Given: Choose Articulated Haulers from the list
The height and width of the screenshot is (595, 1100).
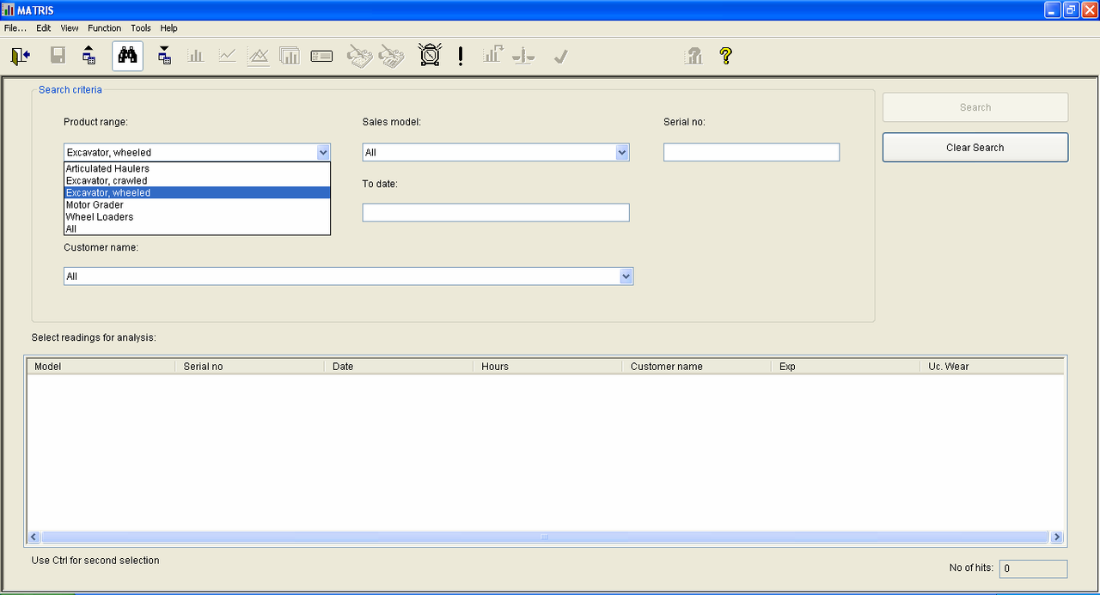Looking at the screenshot, I should (x=197, y=168).
